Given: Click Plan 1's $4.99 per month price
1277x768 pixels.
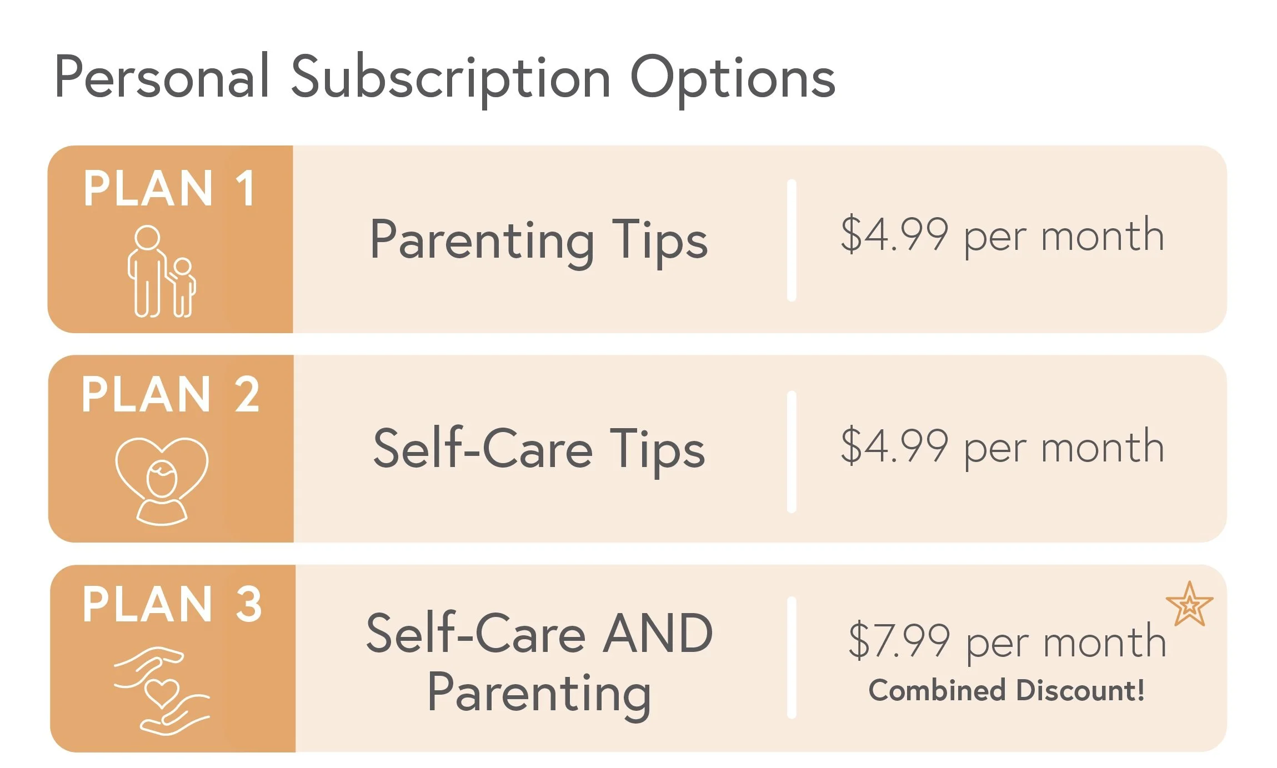Looking at the screenshot, I should 1002,235.
